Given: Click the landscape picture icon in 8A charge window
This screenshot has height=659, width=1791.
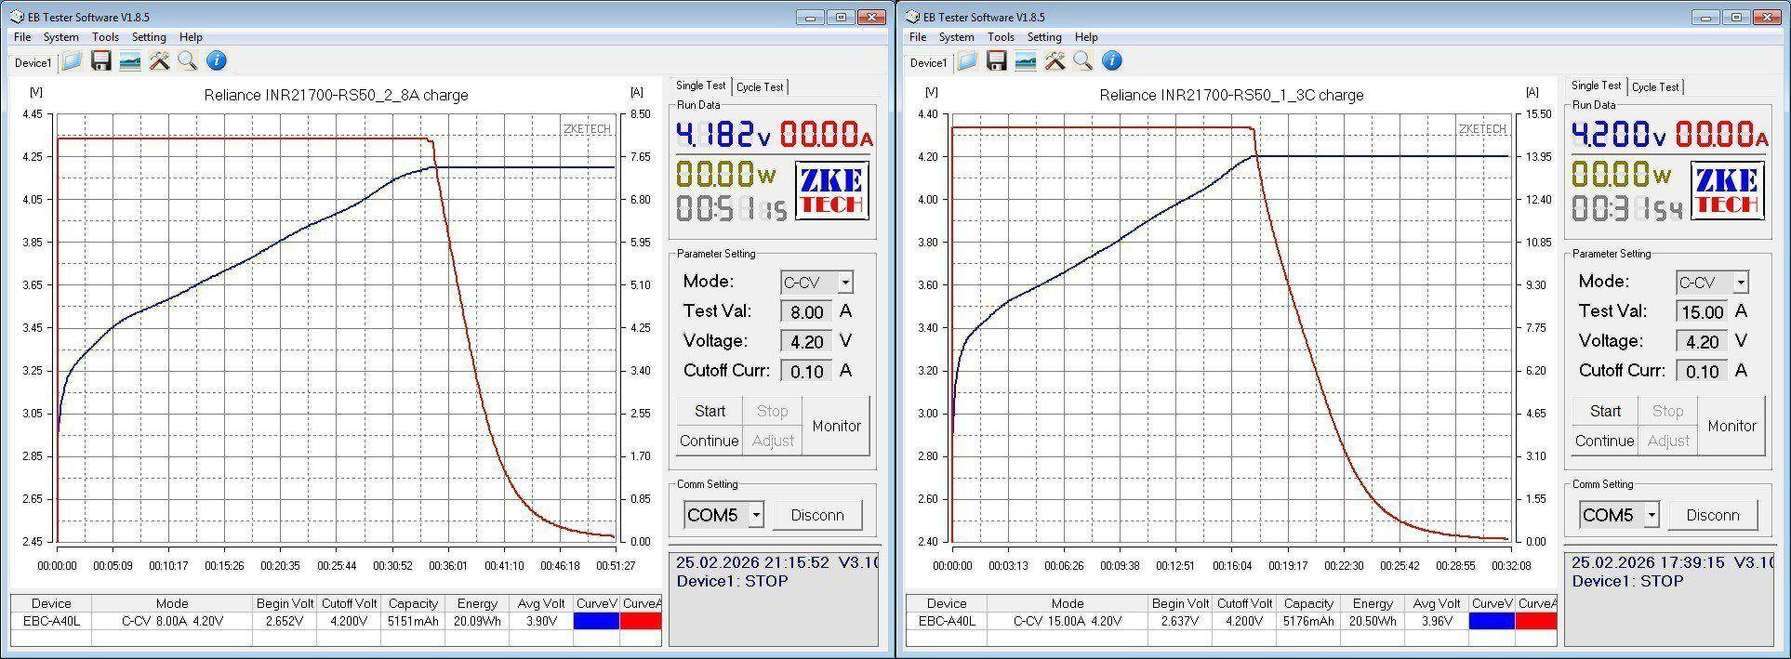Looking at the screenshot, I should [130, 61].
